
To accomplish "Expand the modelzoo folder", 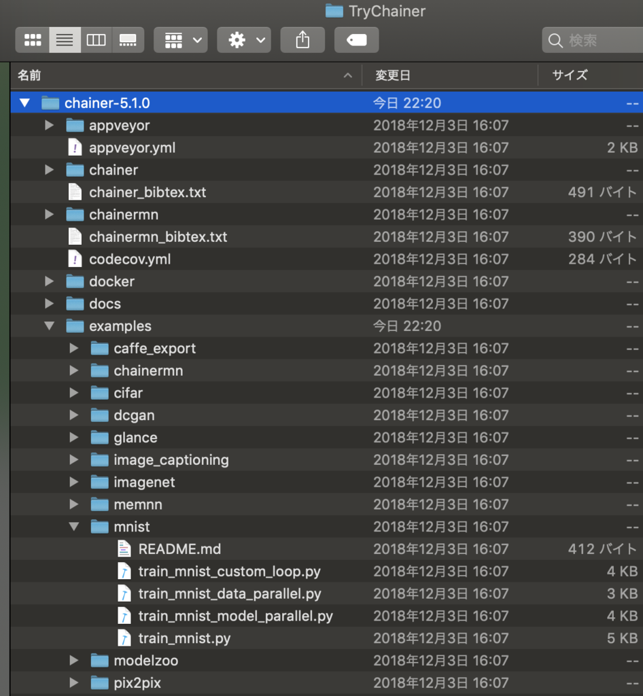I will click(x=74, y=661).
